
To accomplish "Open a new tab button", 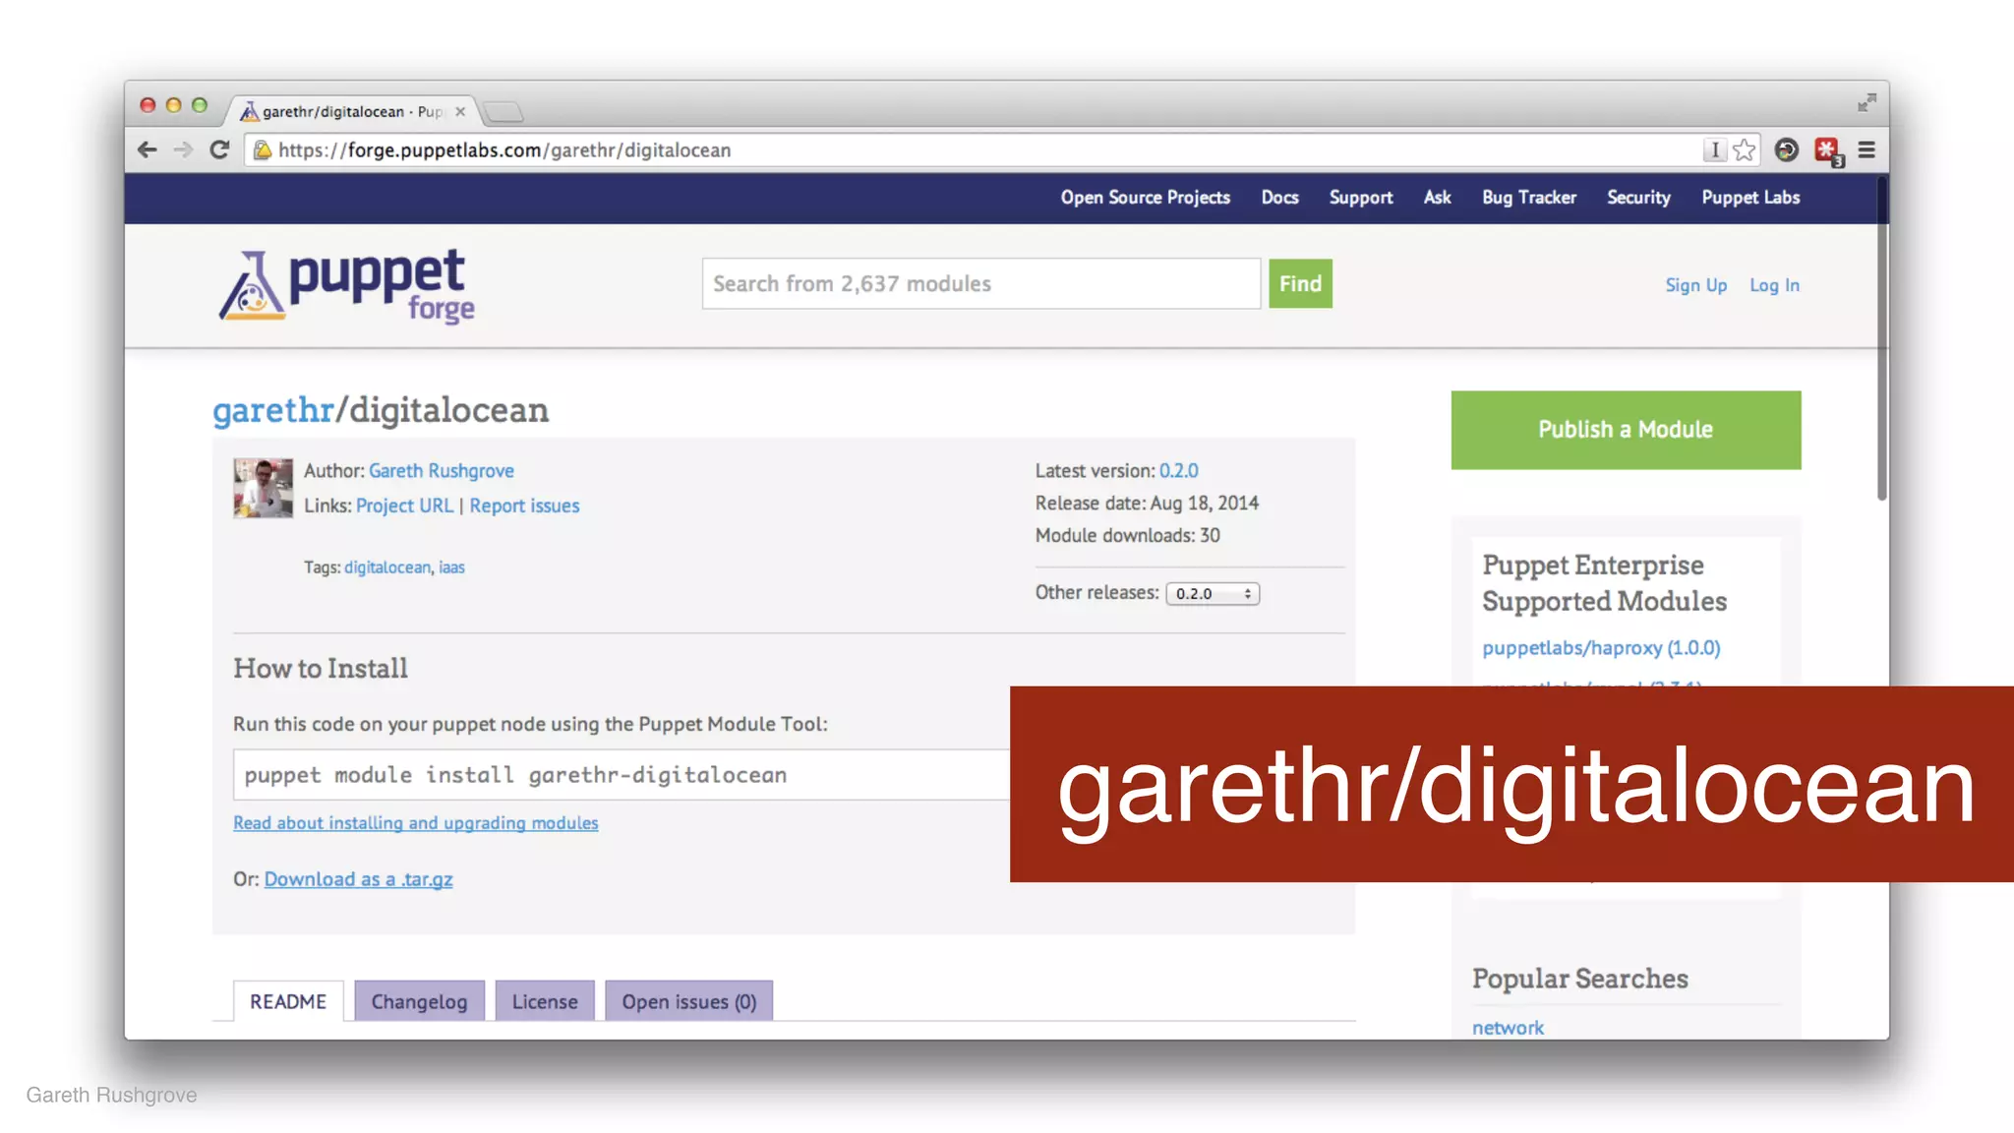I will (x=503, y=112).
